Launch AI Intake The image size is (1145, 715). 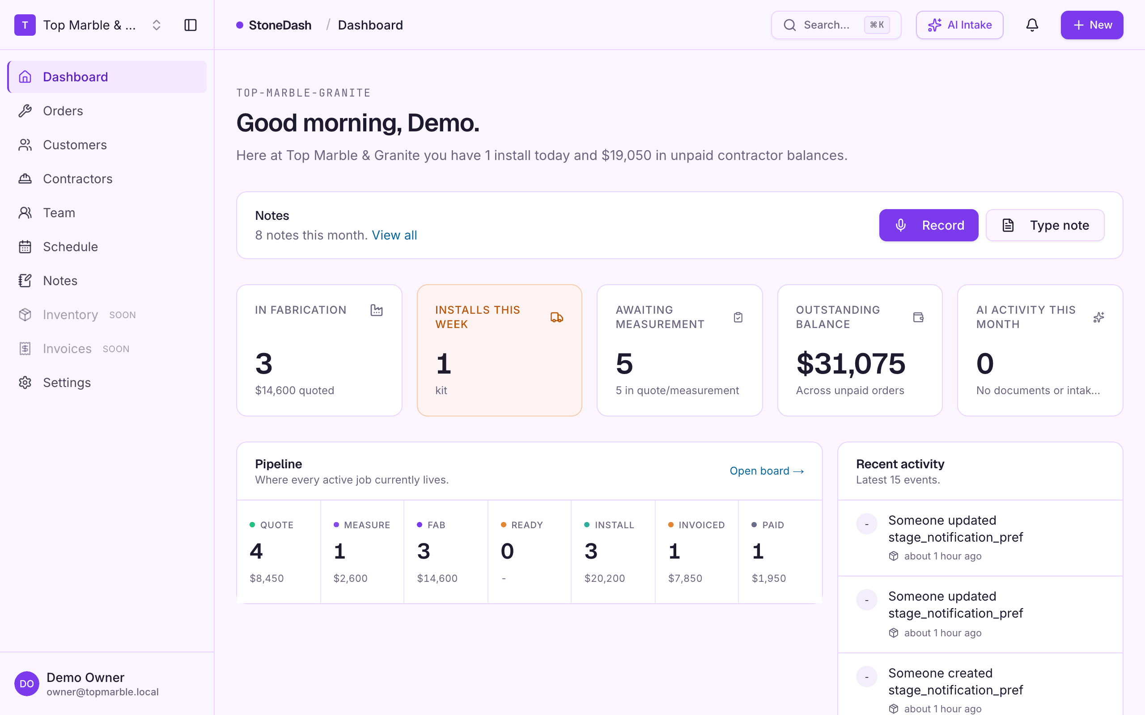[x=959, y=25]
